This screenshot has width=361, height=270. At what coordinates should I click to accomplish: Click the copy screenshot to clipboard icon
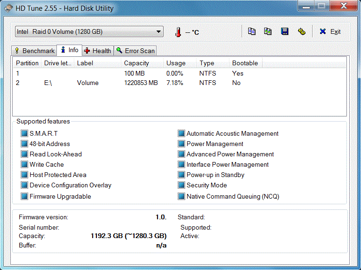[268, 31]
